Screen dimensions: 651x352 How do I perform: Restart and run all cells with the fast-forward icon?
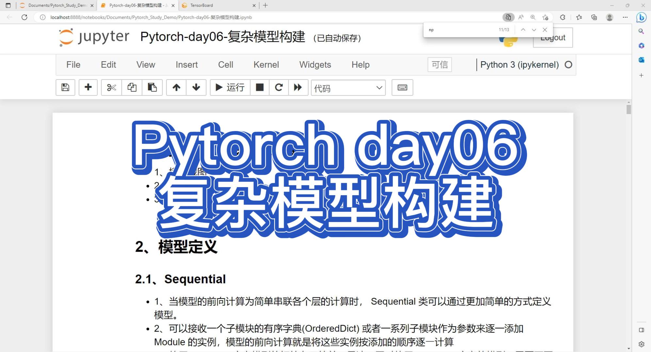click(298, 87)
